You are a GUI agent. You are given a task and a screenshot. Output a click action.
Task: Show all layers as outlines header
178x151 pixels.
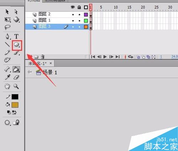(x=86, y=7)
